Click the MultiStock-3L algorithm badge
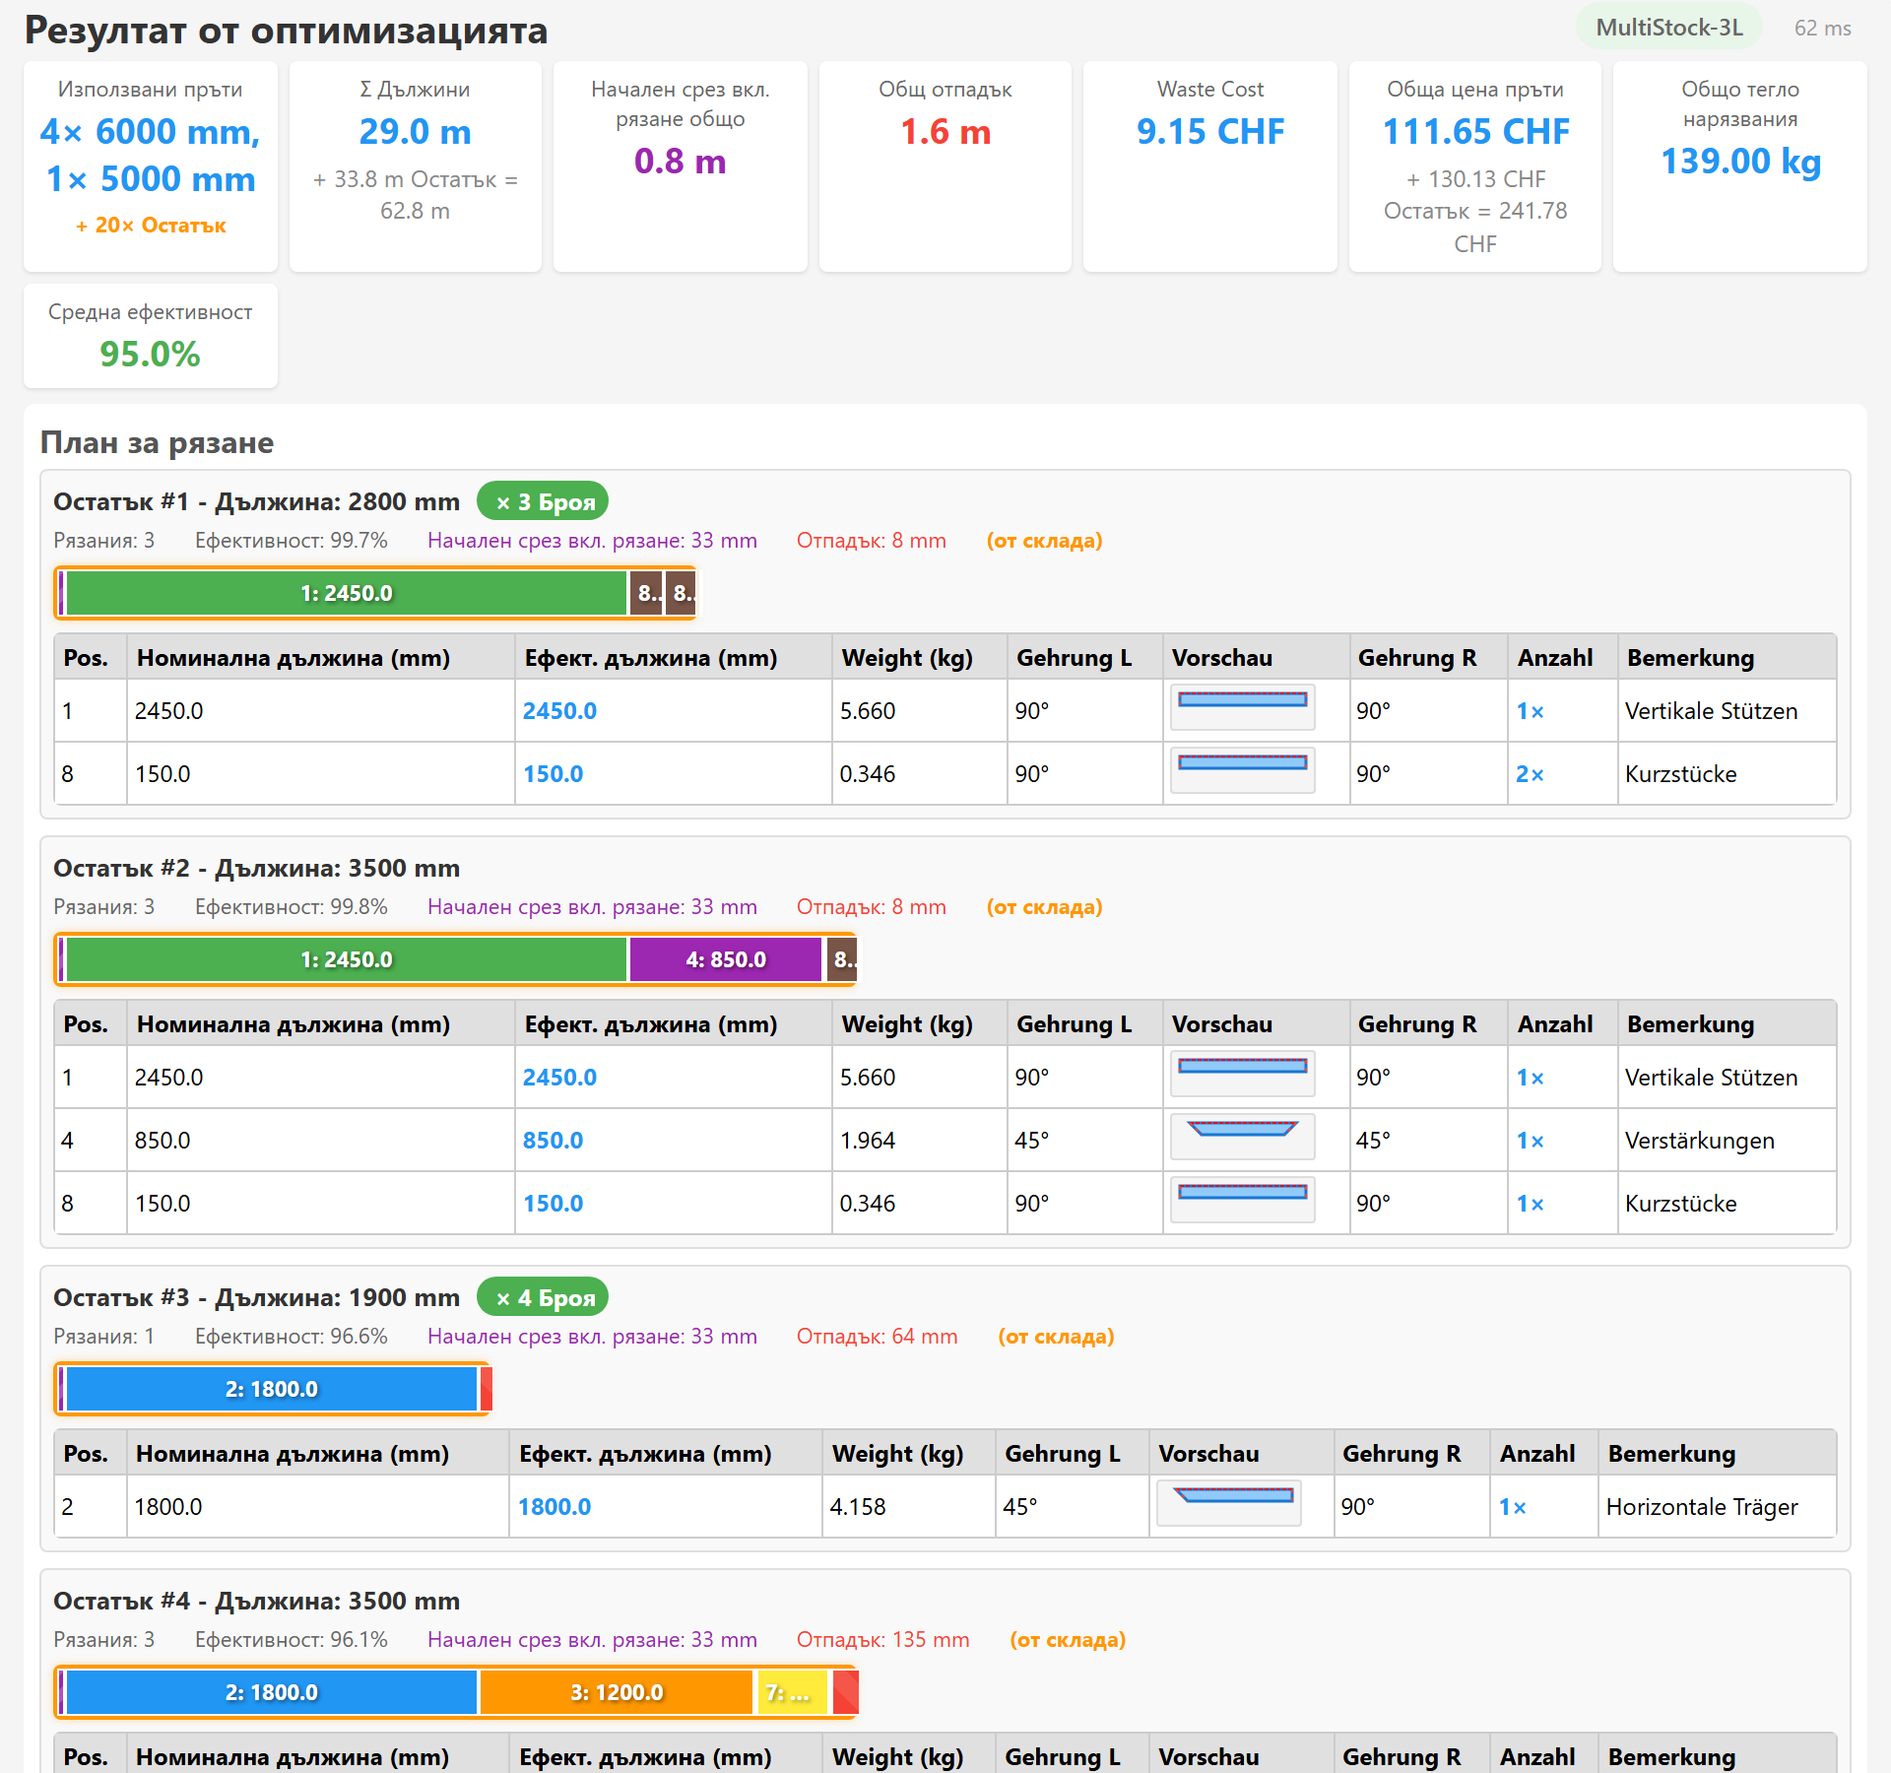 pos(1669,28)
